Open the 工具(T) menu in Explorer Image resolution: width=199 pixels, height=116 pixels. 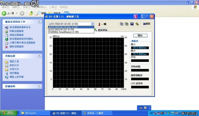53,7
